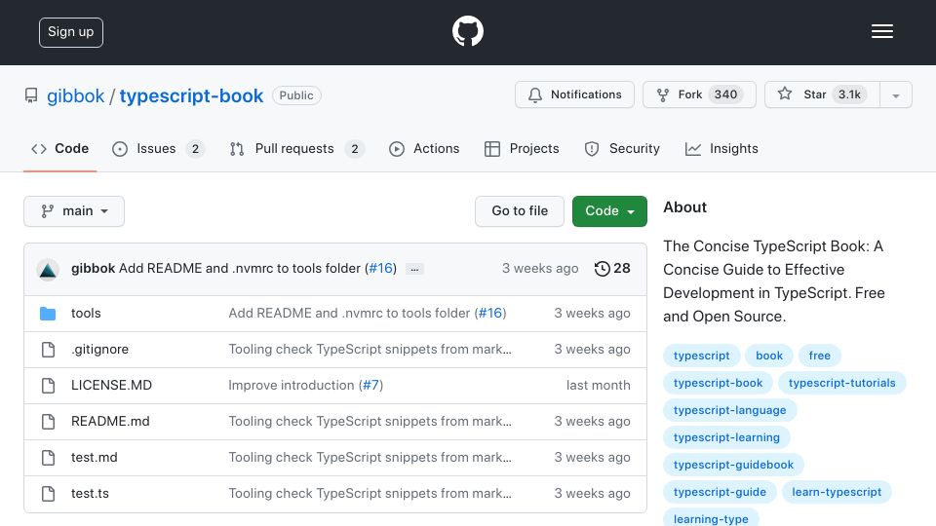Click the GitHub Octocat logo
936x526 pixels.
pyautogui.click(x=467, y=31)
